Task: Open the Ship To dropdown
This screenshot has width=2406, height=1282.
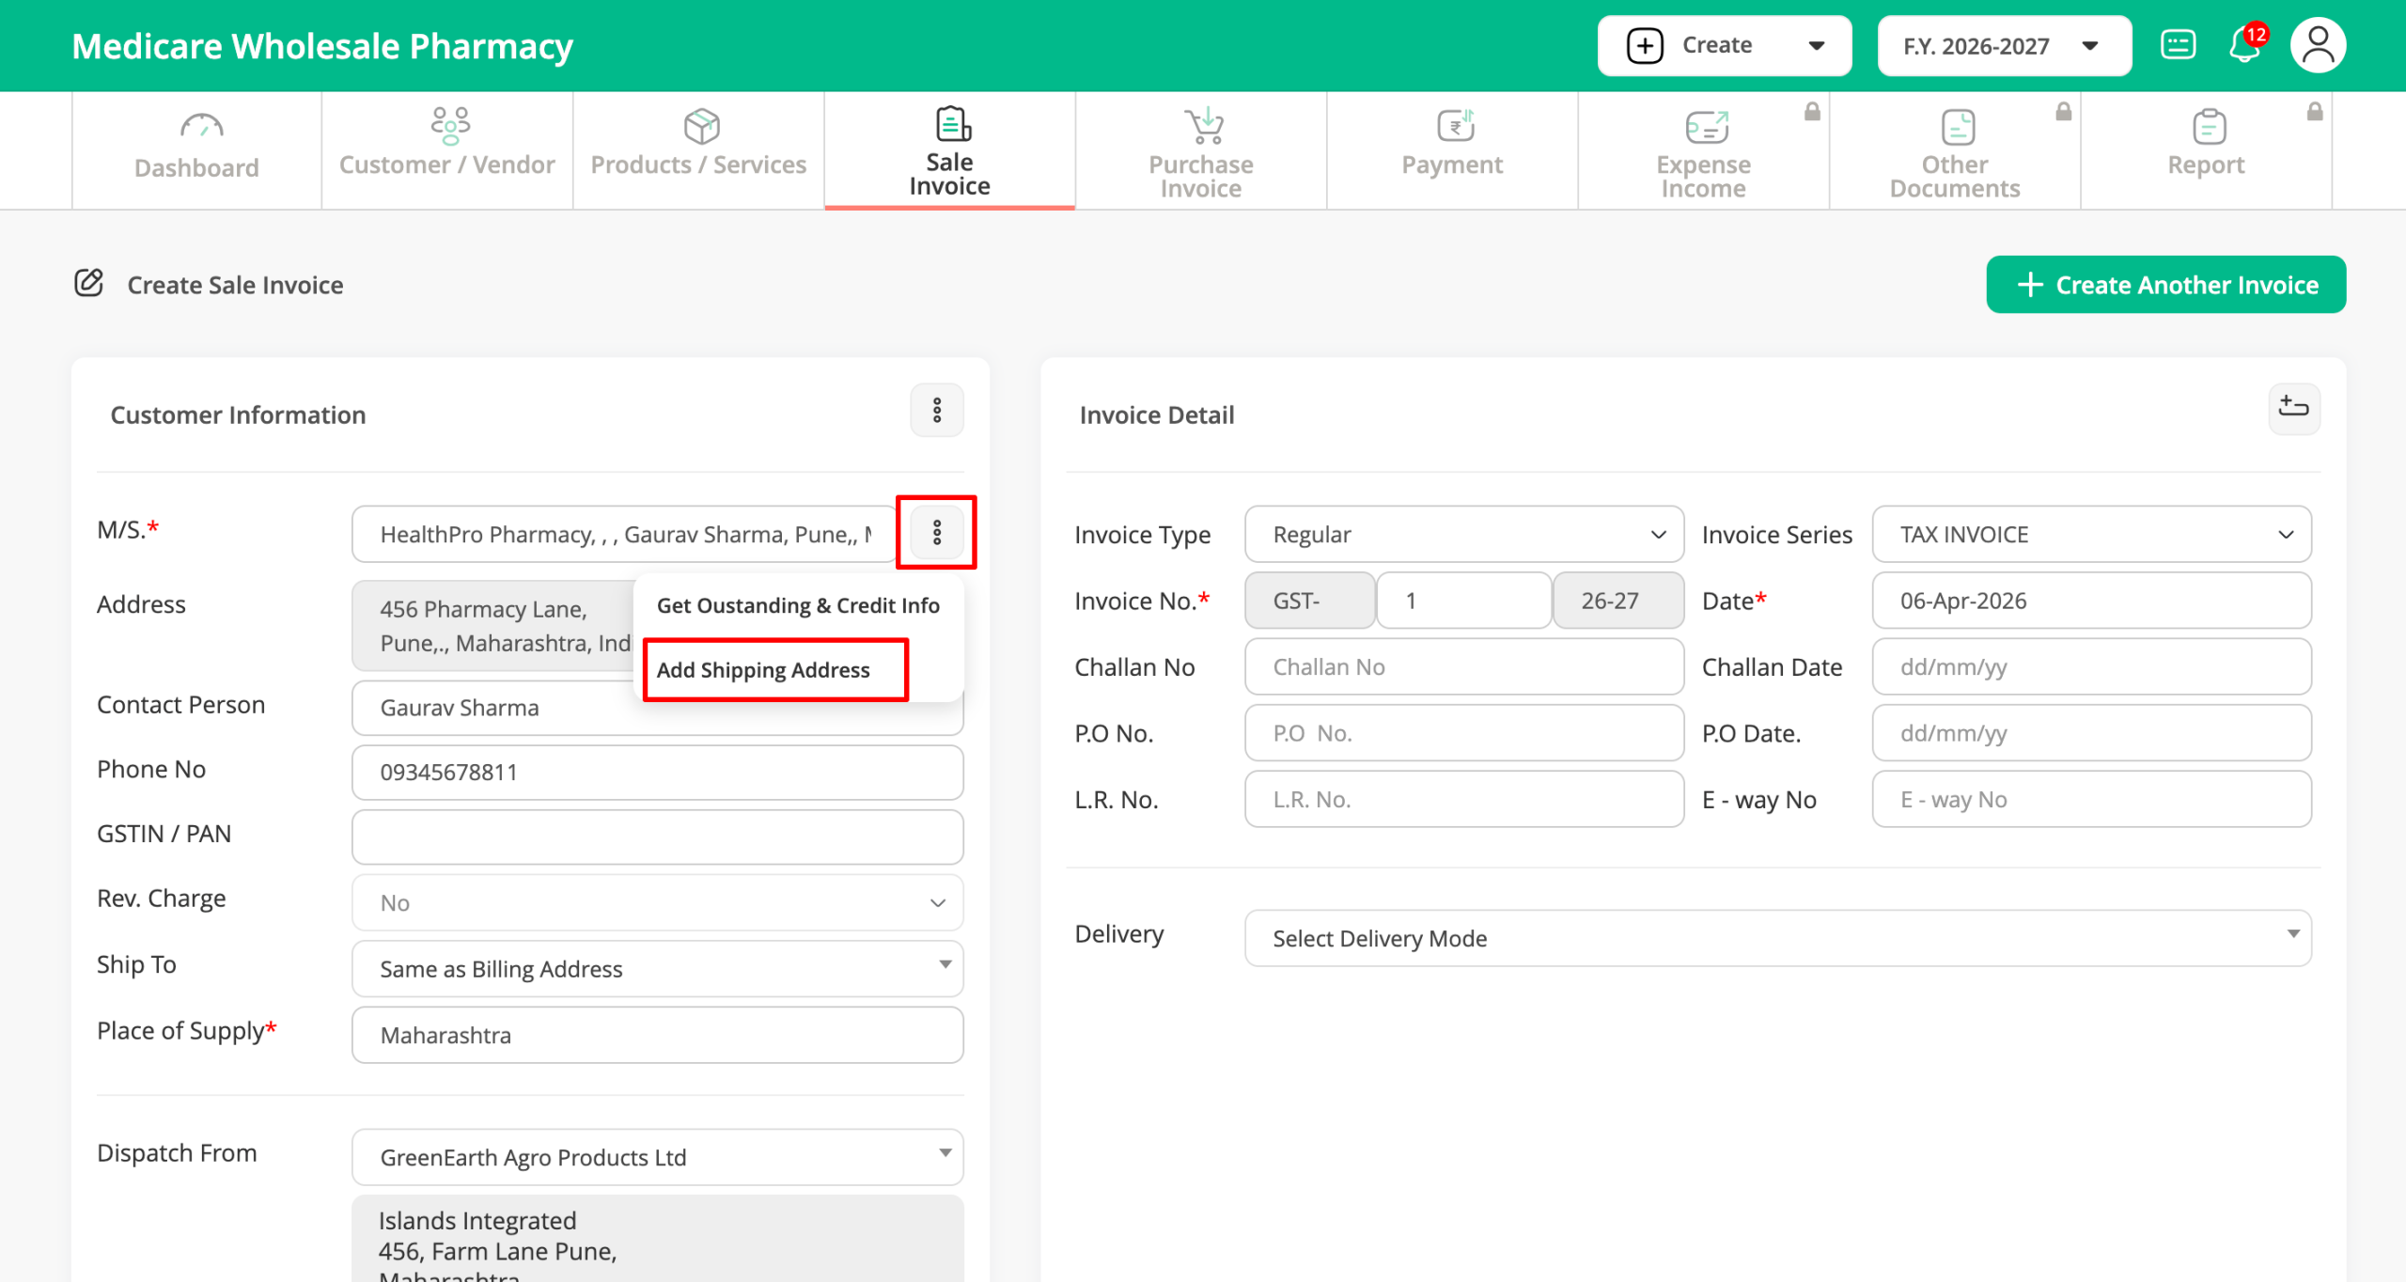Action: 657,968
